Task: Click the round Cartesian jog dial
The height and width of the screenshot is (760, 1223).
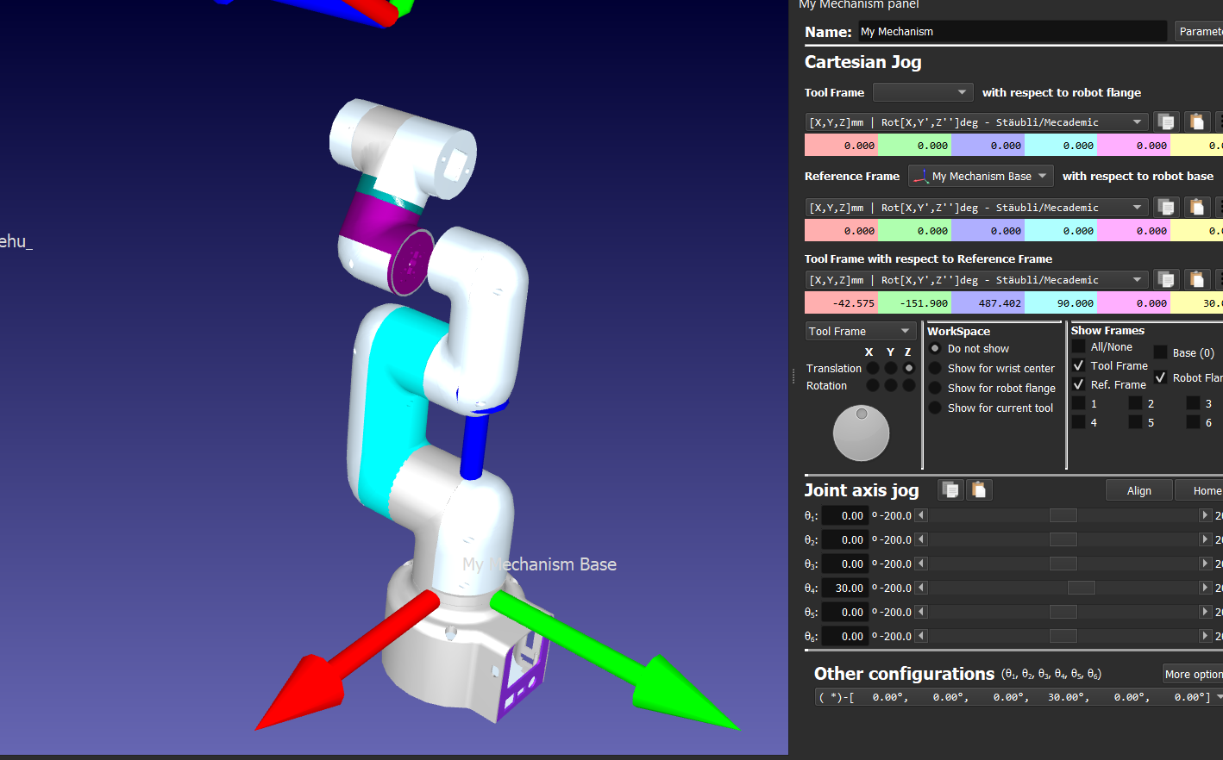Action: point(861,433)
